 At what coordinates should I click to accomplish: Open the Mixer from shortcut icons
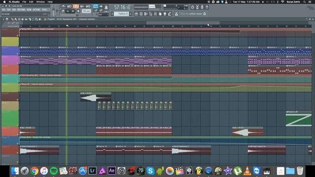coord(155,14)
